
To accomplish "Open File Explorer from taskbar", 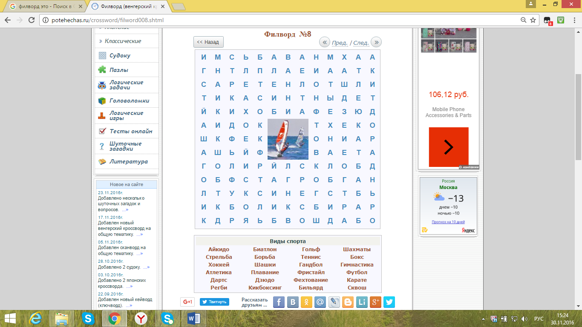I will click(x=62, y=318).
